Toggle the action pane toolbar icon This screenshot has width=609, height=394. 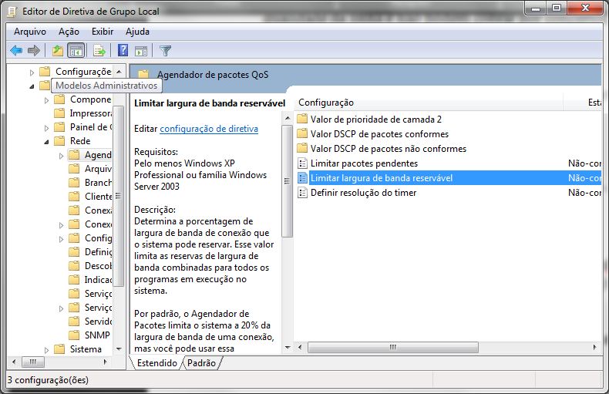point(141,51)
